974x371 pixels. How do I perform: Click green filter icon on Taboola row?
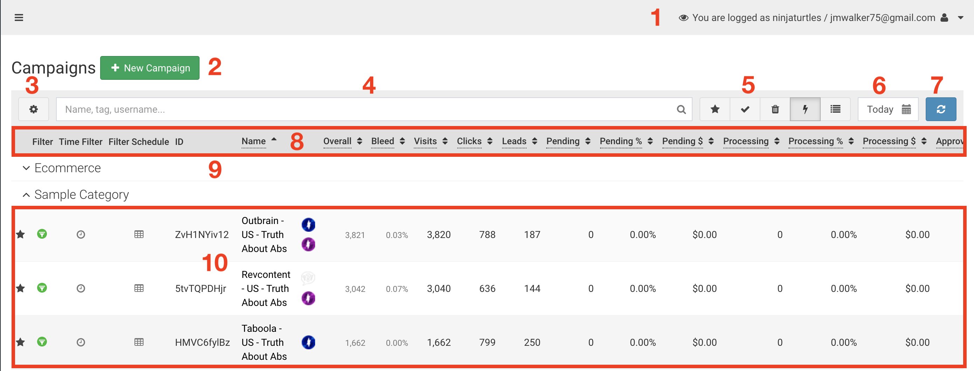pyautogui.click(x=42, y=342)
